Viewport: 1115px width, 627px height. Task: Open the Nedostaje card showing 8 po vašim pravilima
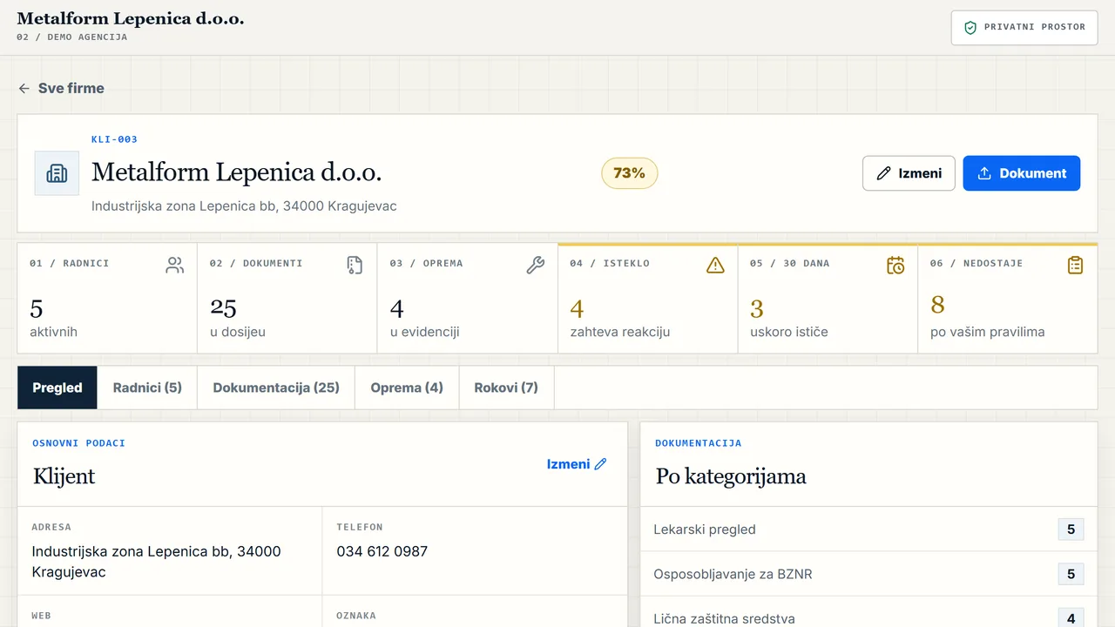click(1008, 298)
